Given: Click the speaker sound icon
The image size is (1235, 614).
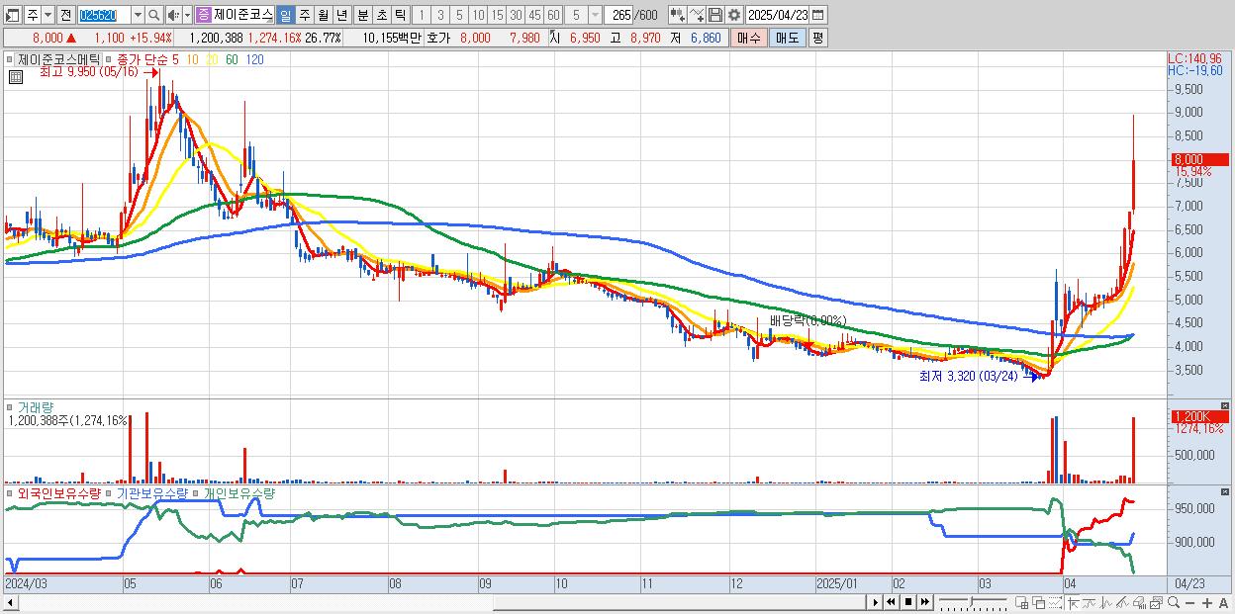Looking at the screenshot, I should (173, 15).
